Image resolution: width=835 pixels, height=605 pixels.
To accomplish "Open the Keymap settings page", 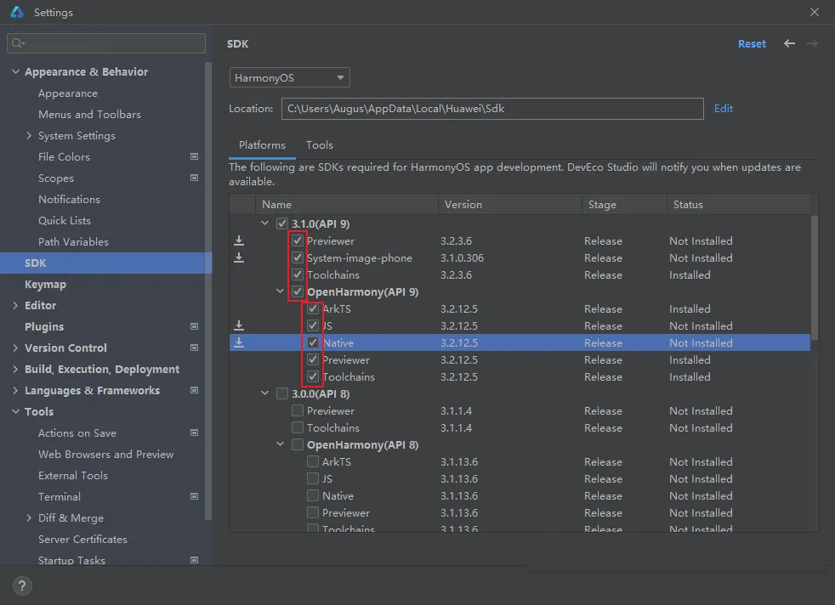I will (x=45, y=284).
